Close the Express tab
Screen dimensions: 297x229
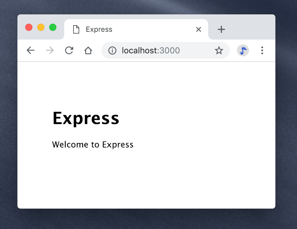tap(198, 29)
